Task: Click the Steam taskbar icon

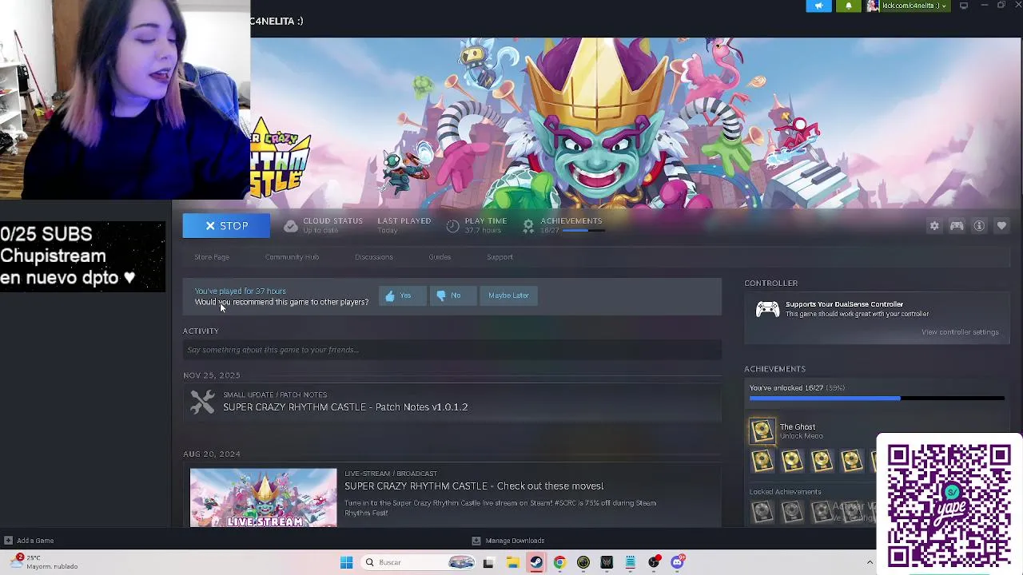Action: pyautogui.click(x=535, y=562)
